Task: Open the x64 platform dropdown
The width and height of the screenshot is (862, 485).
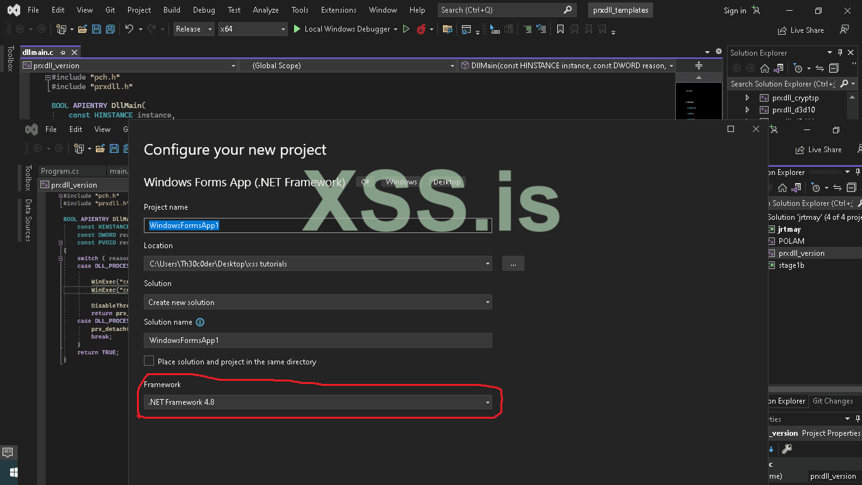Action: [x=252, y=29]
